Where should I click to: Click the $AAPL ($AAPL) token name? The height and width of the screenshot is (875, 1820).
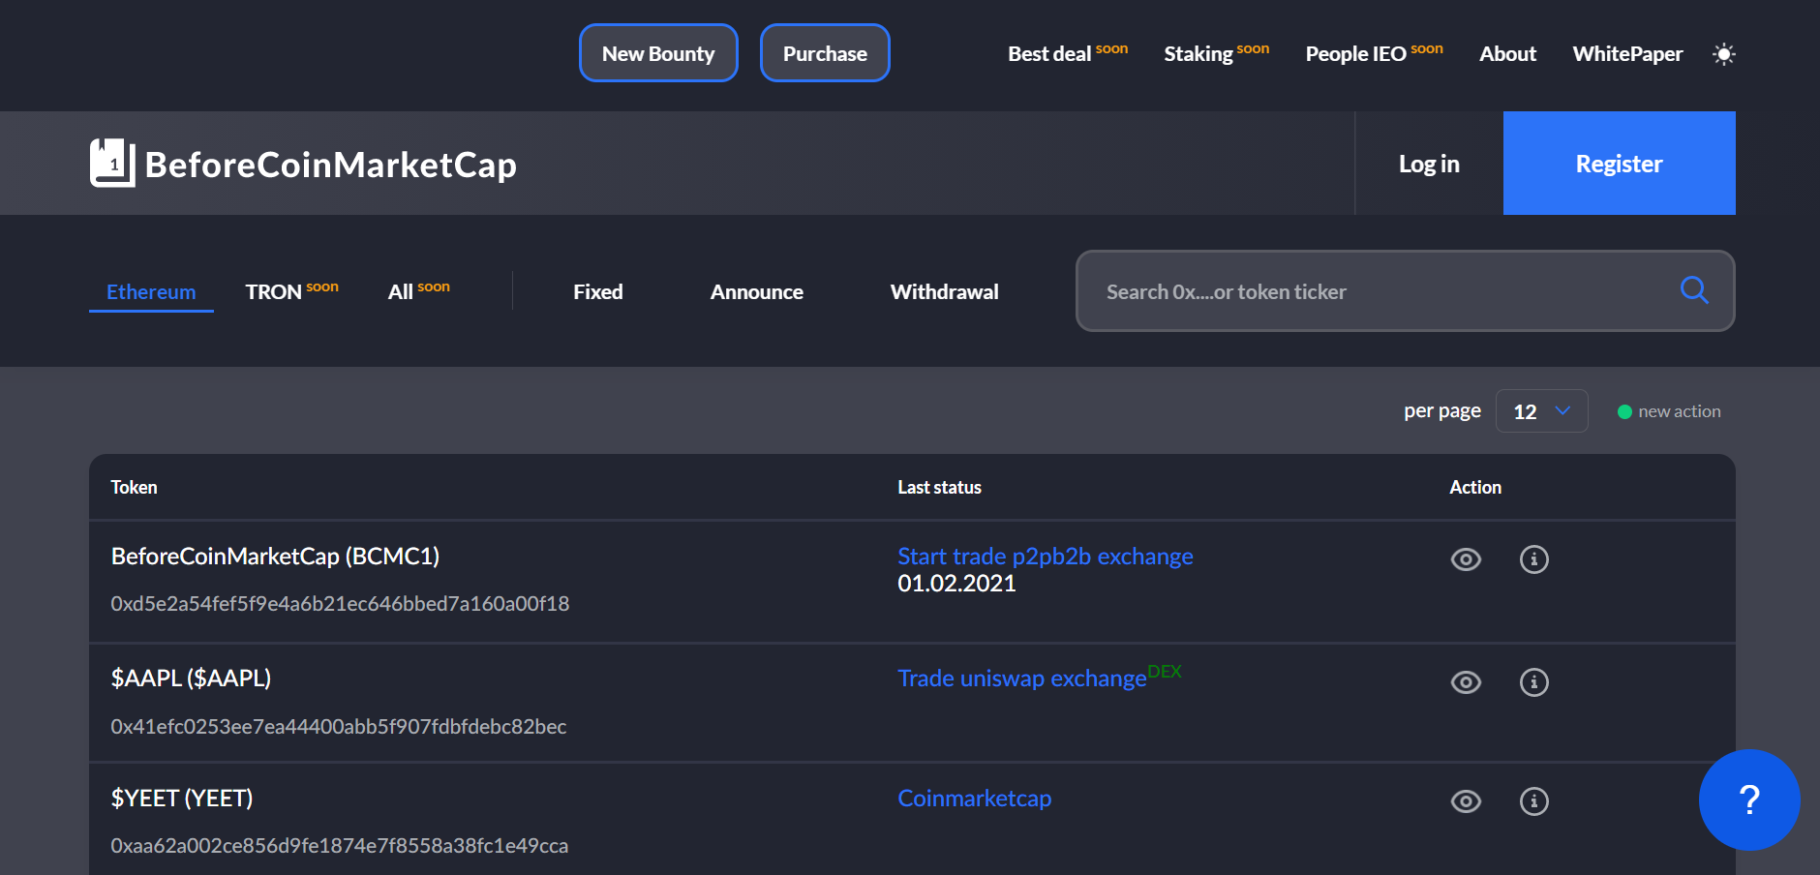pyautogui.click(x=191, y=679)
